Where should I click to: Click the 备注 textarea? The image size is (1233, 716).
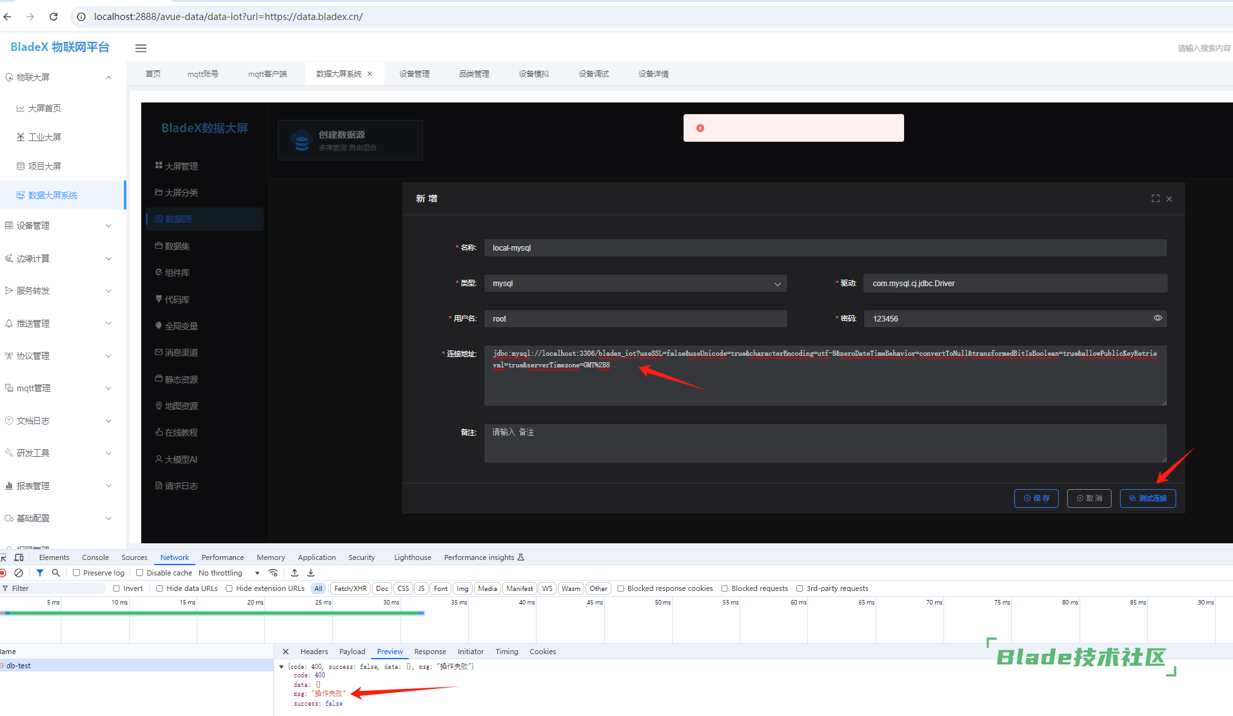[x=825, y=443]
